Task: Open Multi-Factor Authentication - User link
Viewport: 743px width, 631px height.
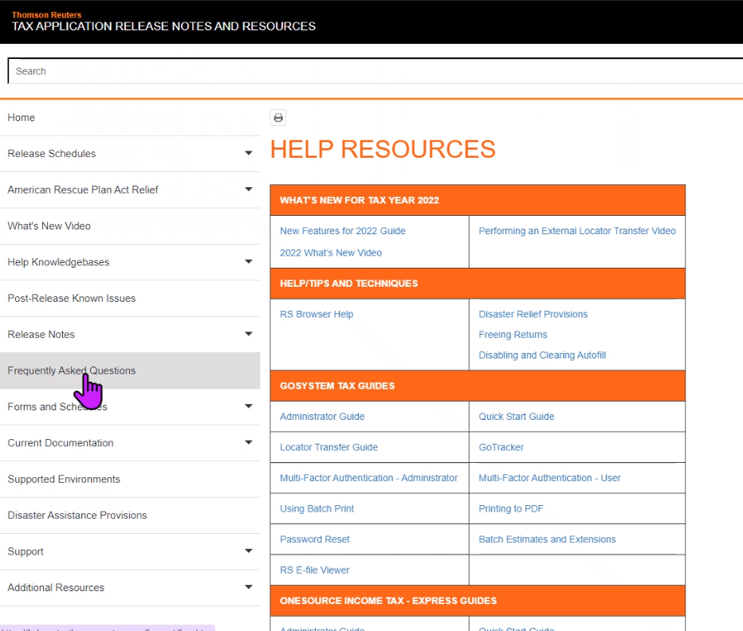Action: point(549,478)
